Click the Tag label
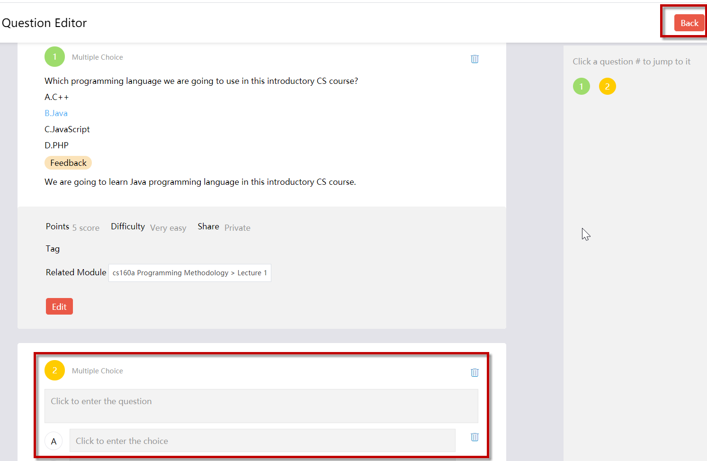 (53, 249)
